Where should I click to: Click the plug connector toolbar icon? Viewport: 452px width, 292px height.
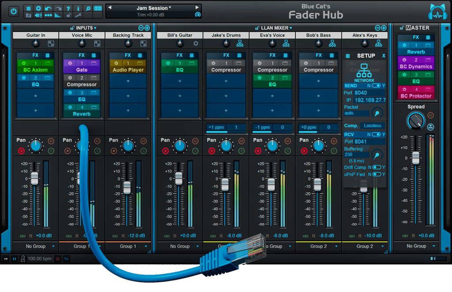pos(38,15)
